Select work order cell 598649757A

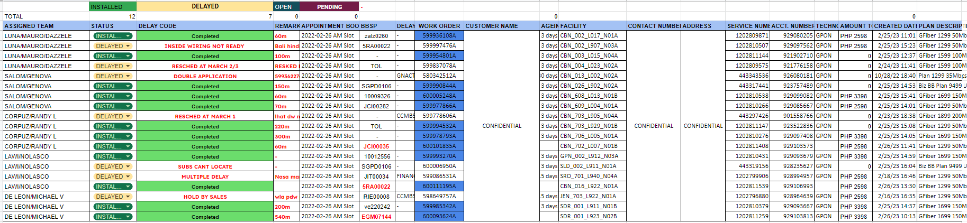coord(439,197)
